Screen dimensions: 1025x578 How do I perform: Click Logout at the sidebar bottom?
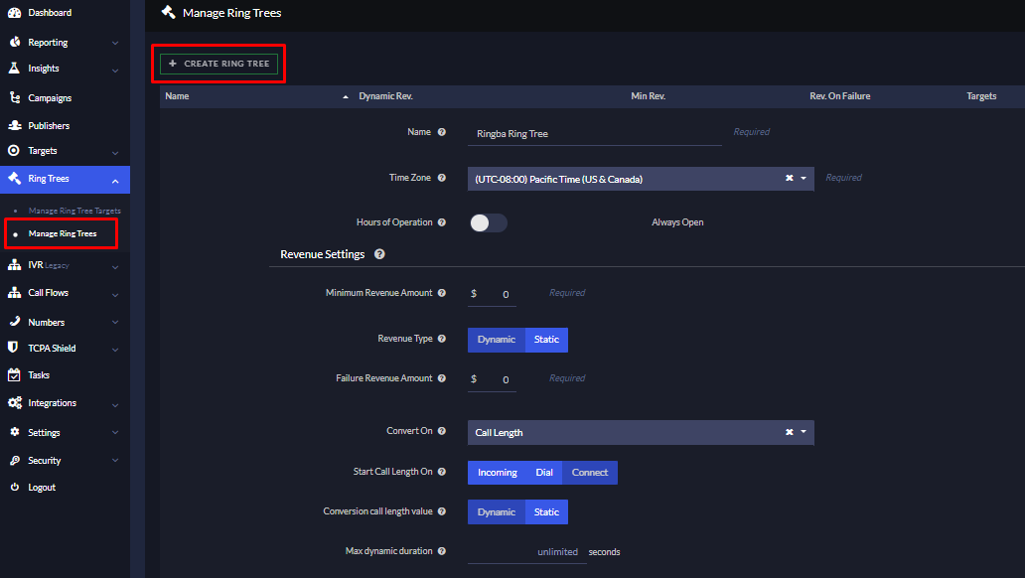pos(40,487)
